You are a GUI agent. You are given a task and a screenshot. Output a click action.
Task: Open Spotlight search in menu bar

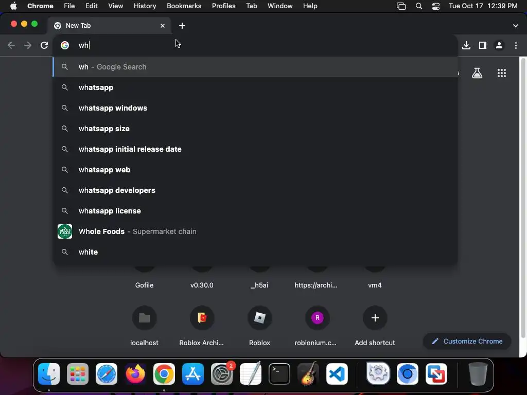(x=419, y=6)
